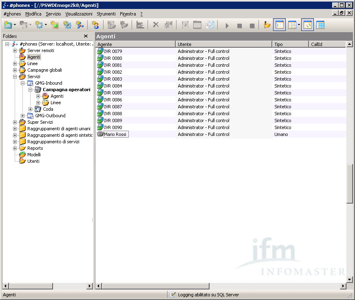This screenshot has height=300, width=355.
Task: Click the new phone line toolbar icon
Action: (x=8, y=25)
